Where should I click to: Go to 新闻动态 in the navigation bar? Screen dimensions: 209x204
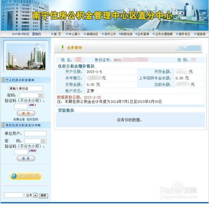[x=91, y=34]
